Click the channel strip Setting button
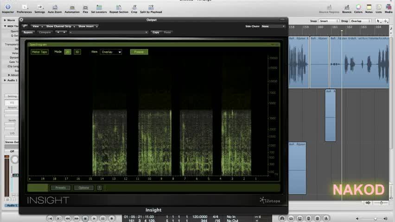 coord(12,96)
